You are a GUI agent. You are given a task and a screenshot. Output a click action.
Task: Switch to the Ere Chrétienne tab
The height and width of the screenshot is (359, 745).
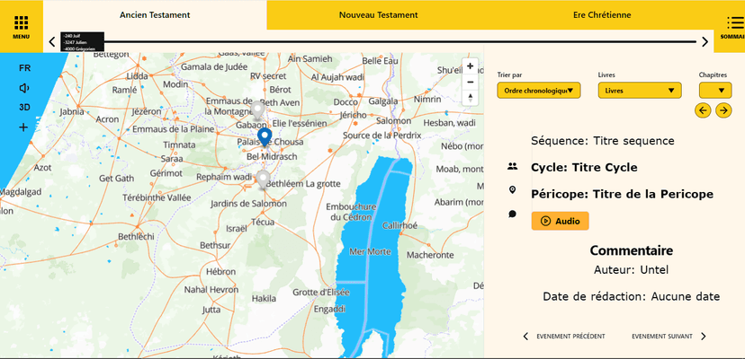[x=601, y=15]
